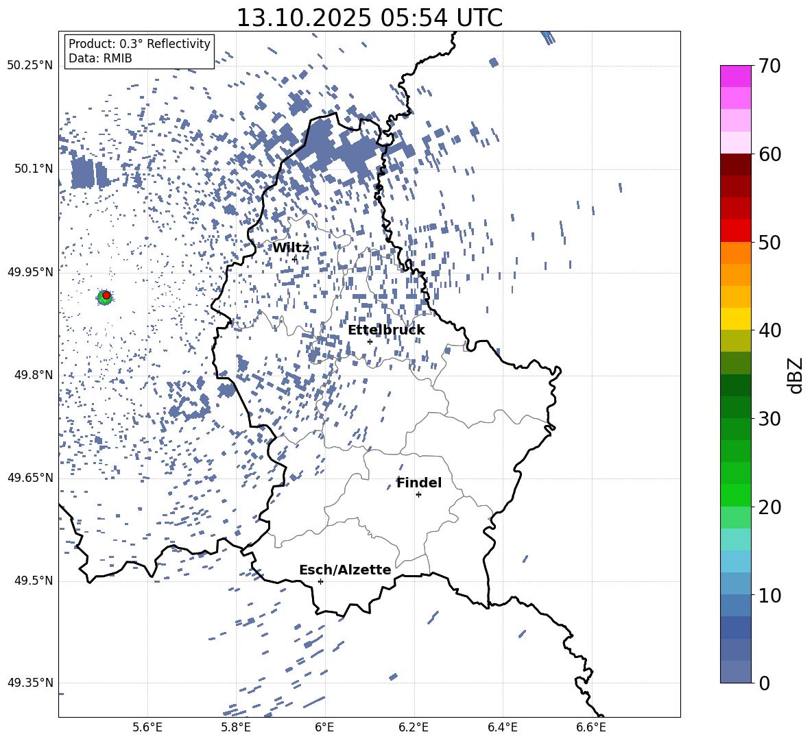The width and height of the screenshot is (812, 741).
Task: Click the 6.6°E longitude label
Action: point(591,727)
